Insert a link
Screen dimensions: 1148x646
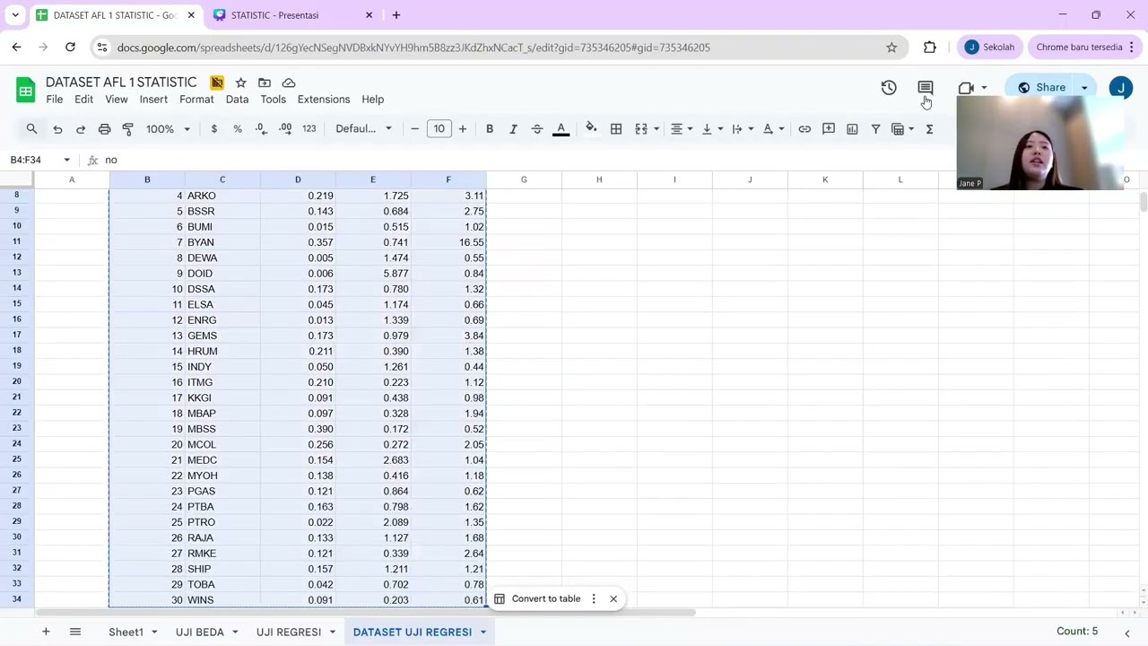point(804,129)
